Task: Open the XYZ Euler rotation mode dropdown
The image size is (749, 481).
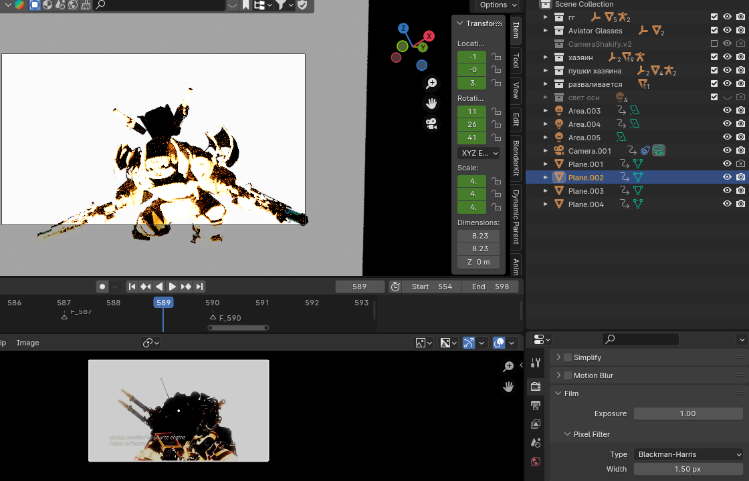Action: tap(479, 153)
